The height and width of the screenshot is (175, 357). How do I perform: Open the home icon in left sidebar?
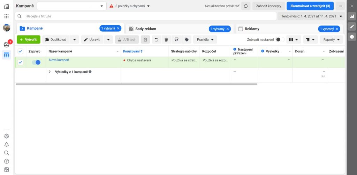tap(6, 6)
